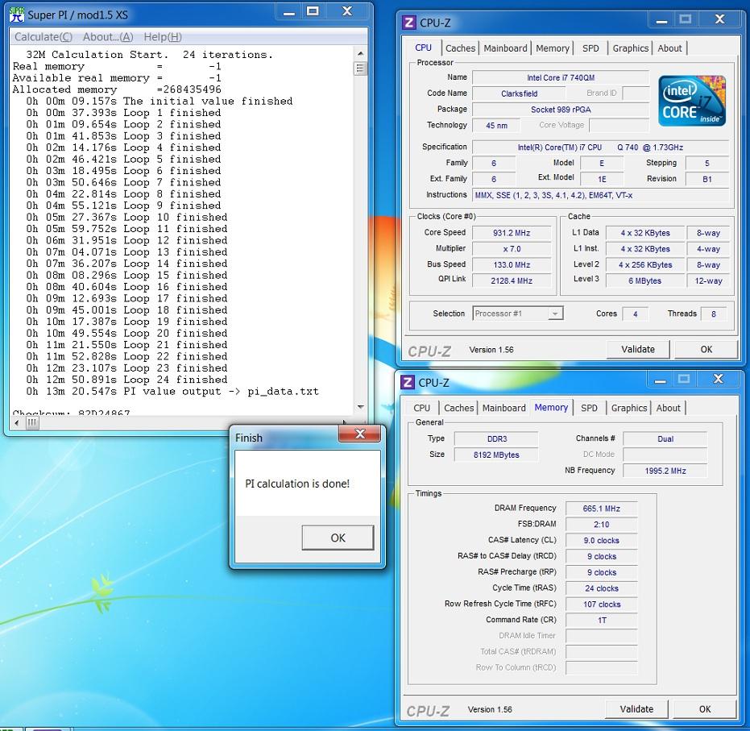This screenshot has height=731, width=750.
Task: Click the Super PI vertical scrollbar thumb
Action: (361, 69)
